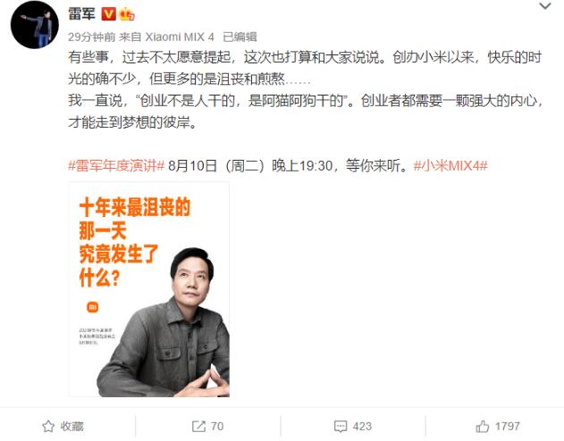564x441 pixels.
Task: Open the #雷军年度演讲# hashtag
Action: (x=116, y=165)
